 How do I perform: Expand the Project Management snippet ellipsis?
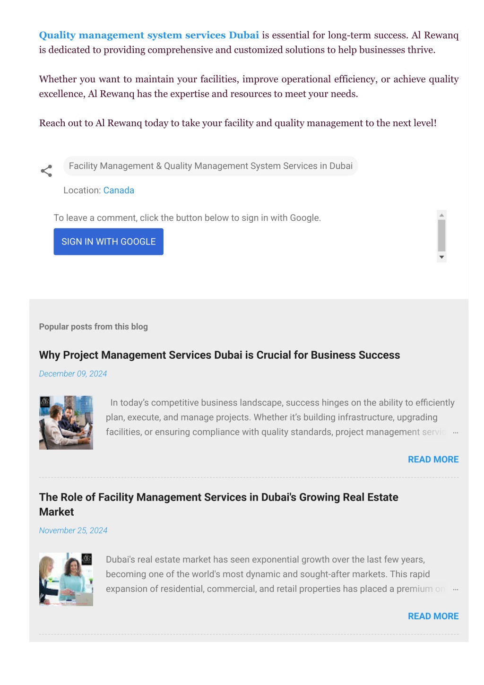tap(456, 433)
